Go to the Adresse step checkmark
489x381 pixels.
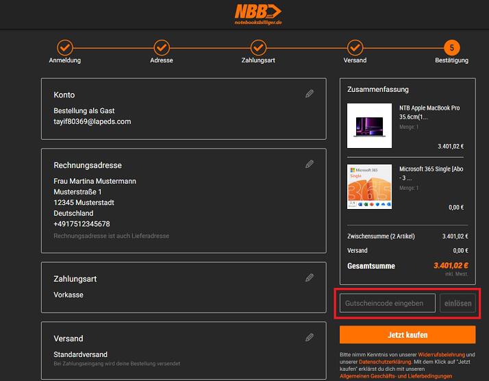tap(162, 48)
